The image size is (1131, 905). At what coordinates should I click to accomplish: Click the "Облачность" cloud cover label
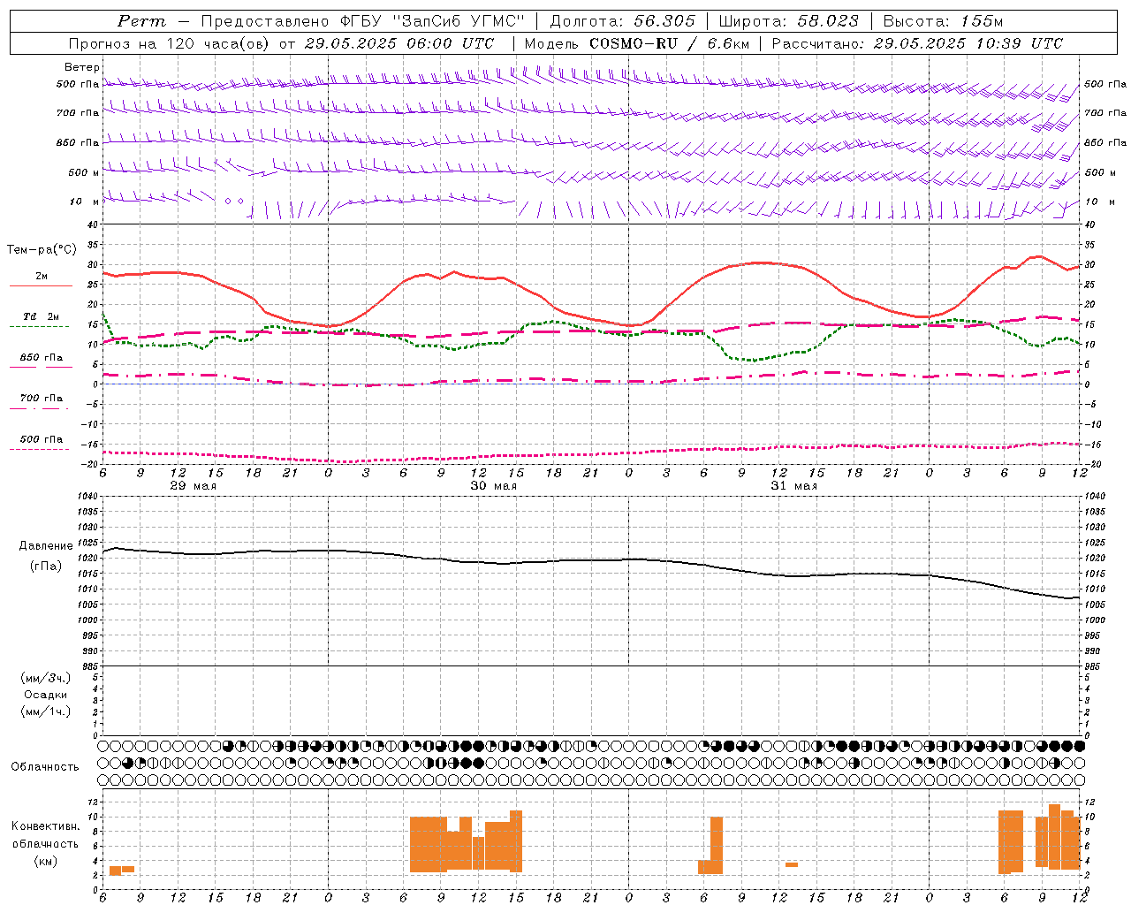(45, 767)
